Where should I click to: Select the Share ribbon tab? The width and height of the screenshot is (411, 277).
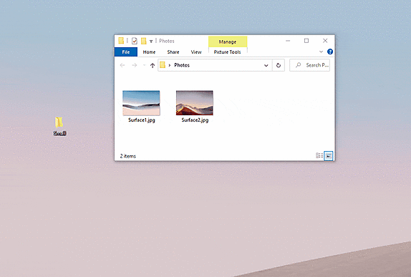click(x=173, y=52)
